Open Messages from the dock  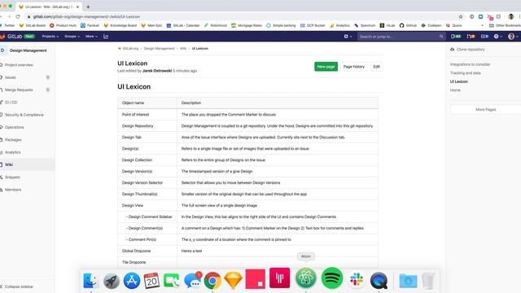tap(192, 281)
